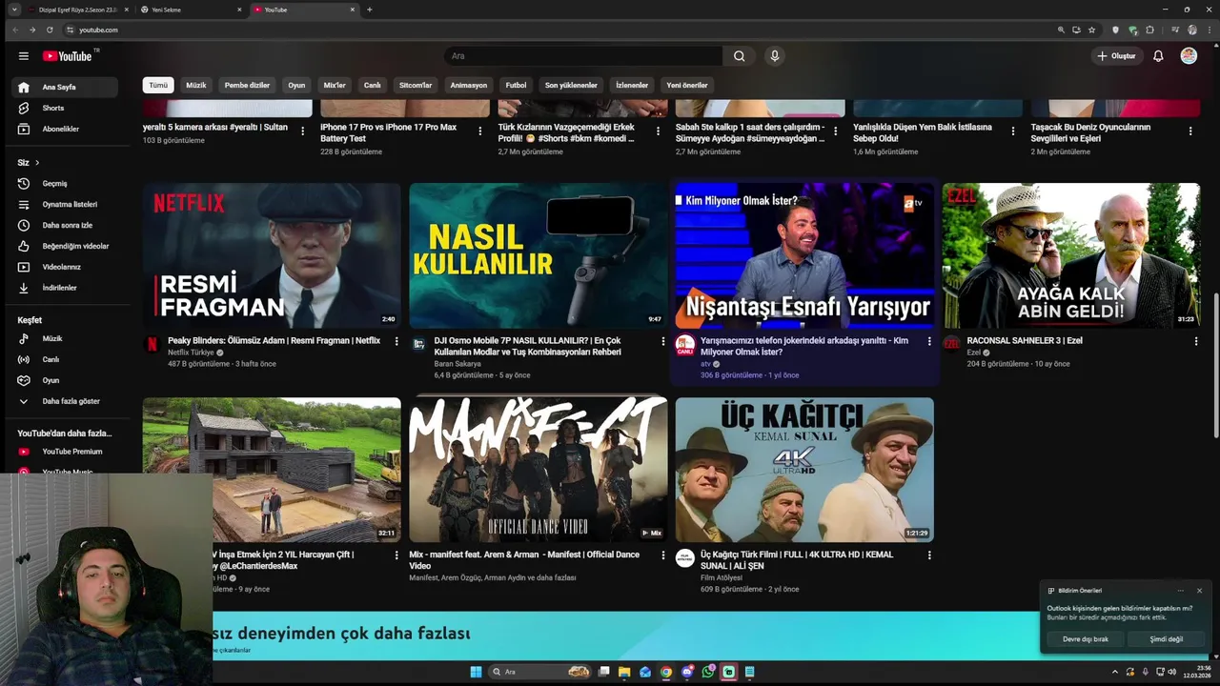Select the Futbol filter chip
This screenshot has width=1220, height=686.
516,85
